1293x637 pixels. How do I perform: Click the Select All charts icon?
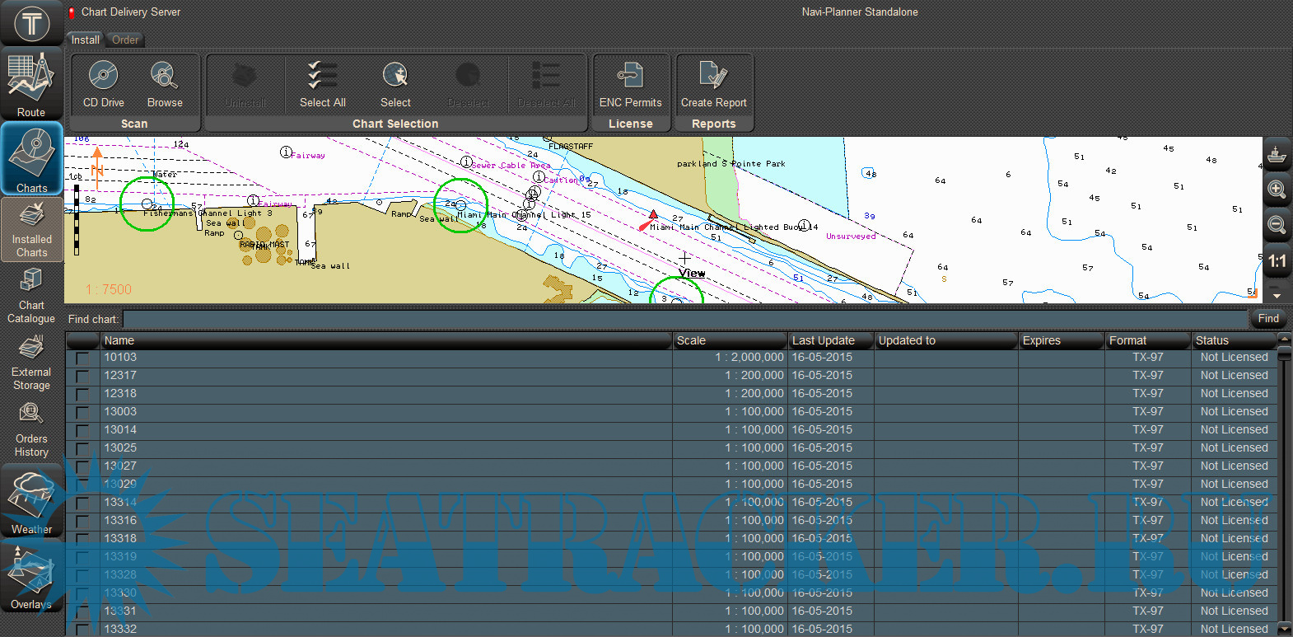coord(322,76)
